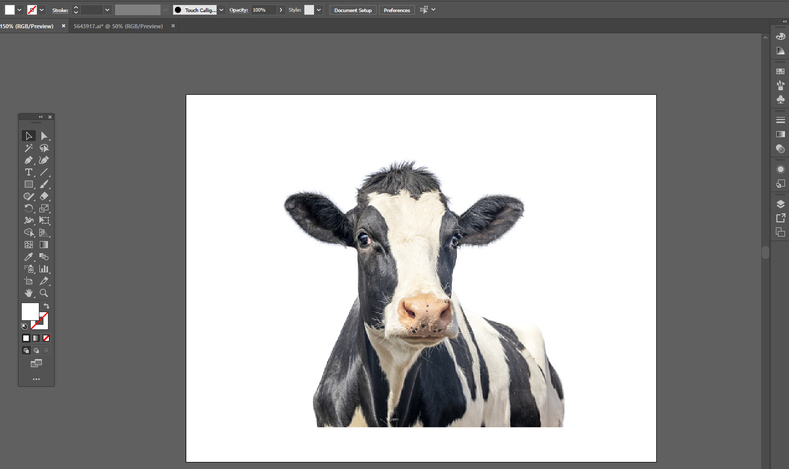Select the Eraser tool
The height and width of the screenshot is (469, 789).
(44, 197)
